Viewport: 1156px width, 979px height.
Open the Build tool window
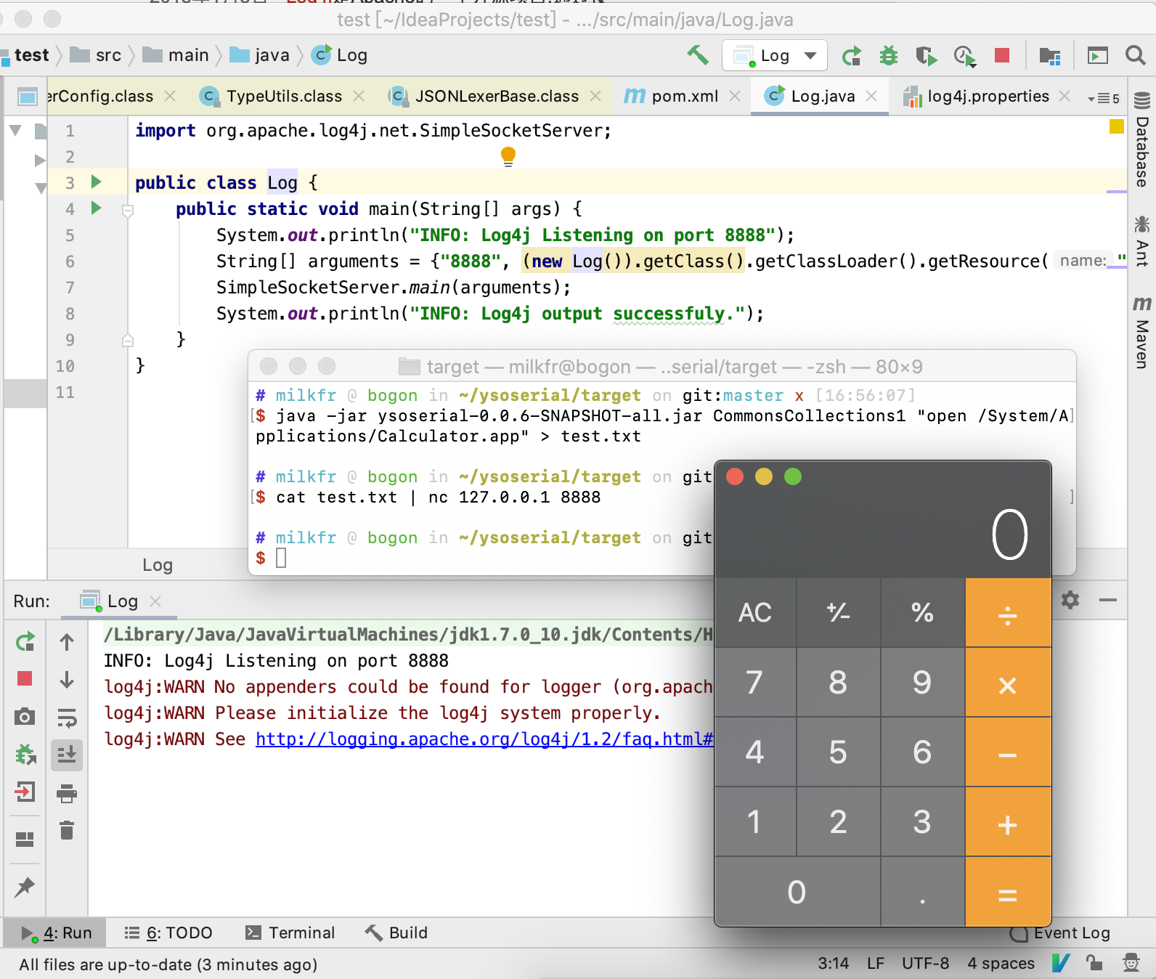396,933
